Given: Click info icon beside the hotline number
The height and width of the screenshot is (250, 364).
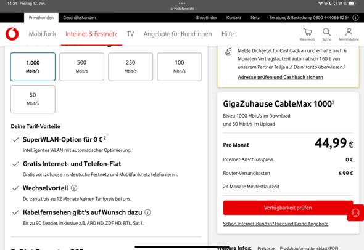Looking at the screenshot, I should [x=355, y=18].
